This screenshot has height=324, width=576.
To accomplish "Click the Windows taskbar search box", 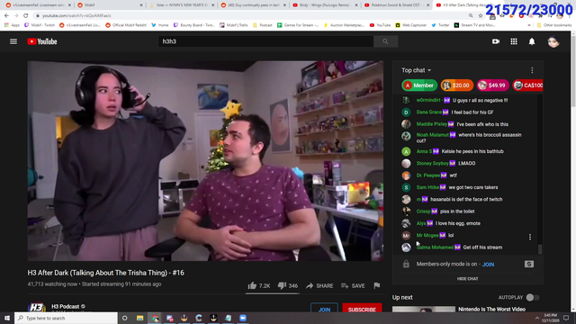I will 66,318.
